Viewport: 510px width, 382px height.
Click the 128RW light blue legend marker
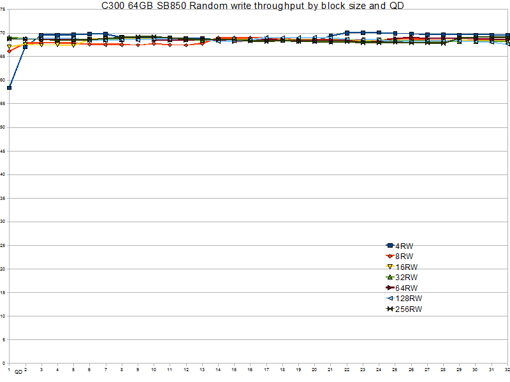[x=390, y=298]
